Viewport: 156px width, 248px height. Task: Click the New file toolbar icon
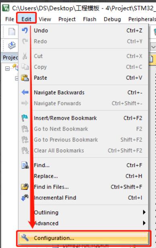tap(12, 32)
